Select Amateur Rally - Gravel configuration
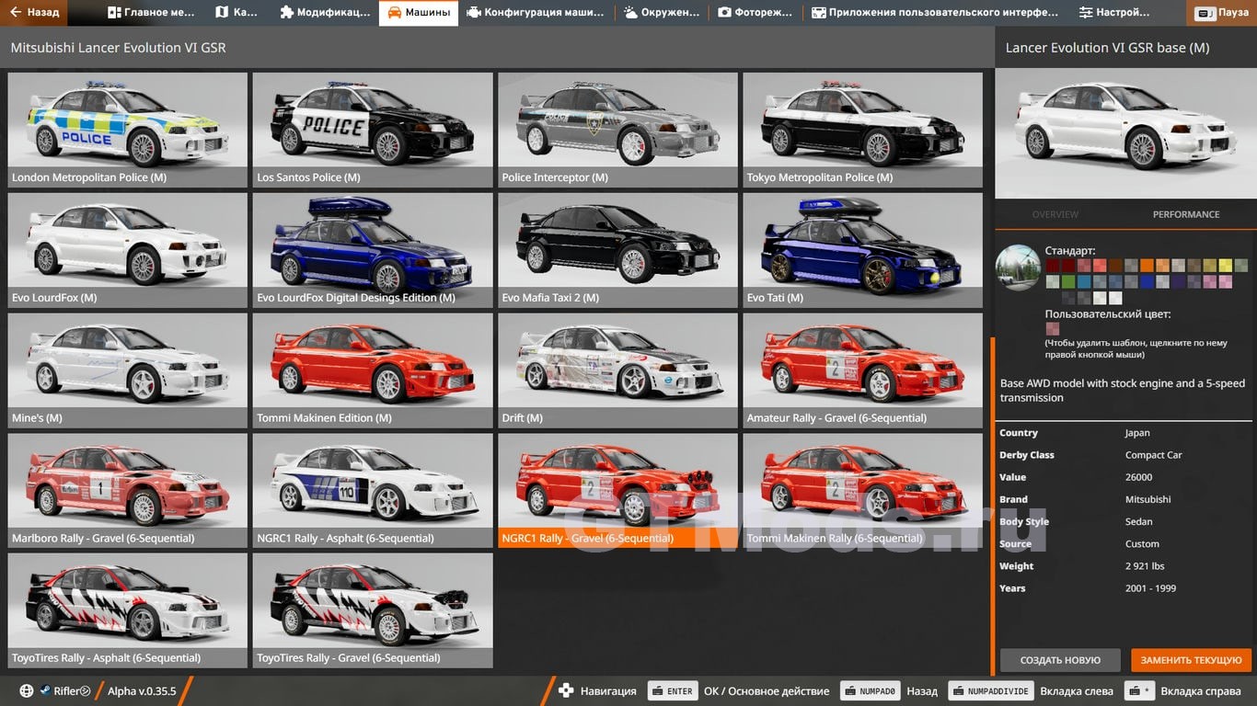This screenshot has height=706, width=1257. point(863,370)
